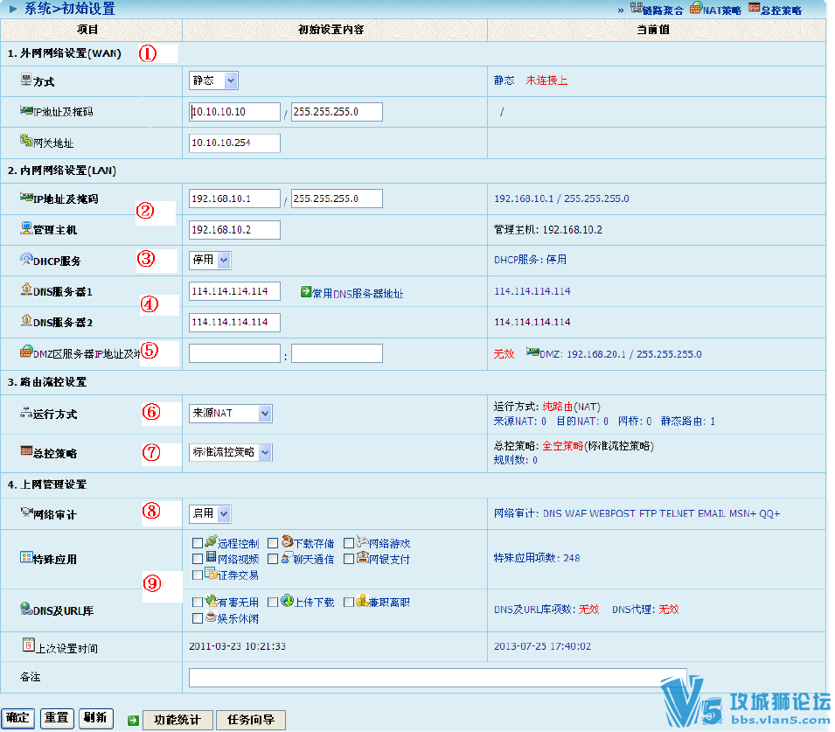The image size is (835, 732).
Task: Click the DNS服务器2 icon
Action: 26,320
